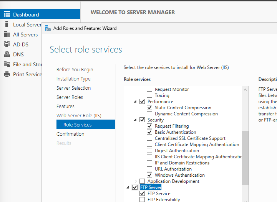Select the Web Server Role (IIS) step
The image size is (277, 202).
[79, 115]
